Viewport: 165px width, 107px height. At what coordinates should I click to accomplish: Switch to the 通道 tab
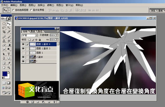pyautogui.click(x=32, y=31)
